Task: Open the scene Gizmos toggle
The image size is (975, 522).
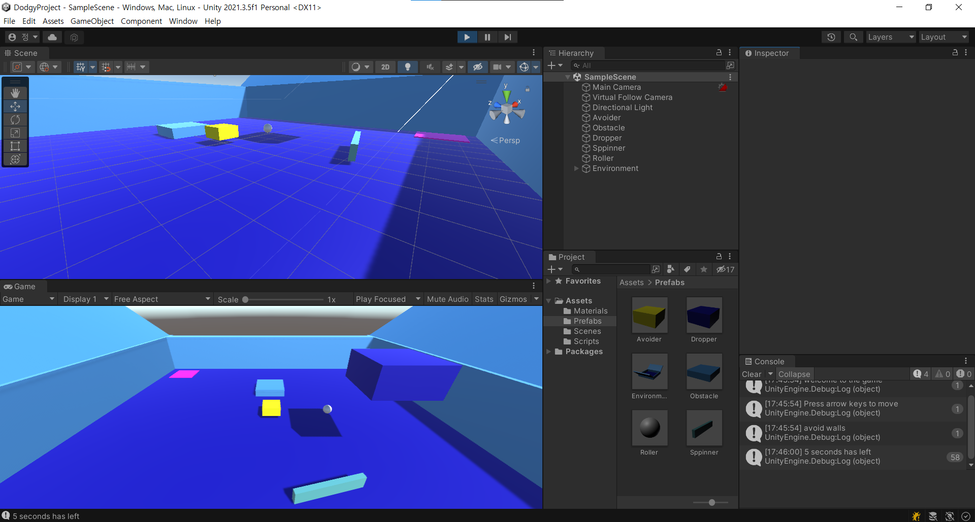Action: click(524, 67)
